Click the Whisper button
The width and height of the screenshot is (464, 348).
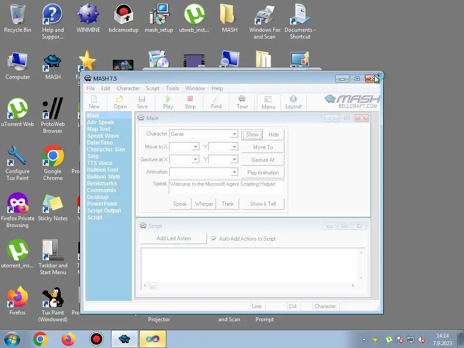click(204, 204)
